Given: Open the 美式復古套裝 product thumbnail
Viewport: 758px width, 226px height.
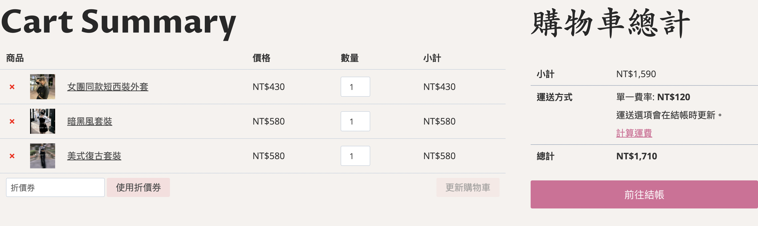Looking at the screenshot, I should point(42,156).
